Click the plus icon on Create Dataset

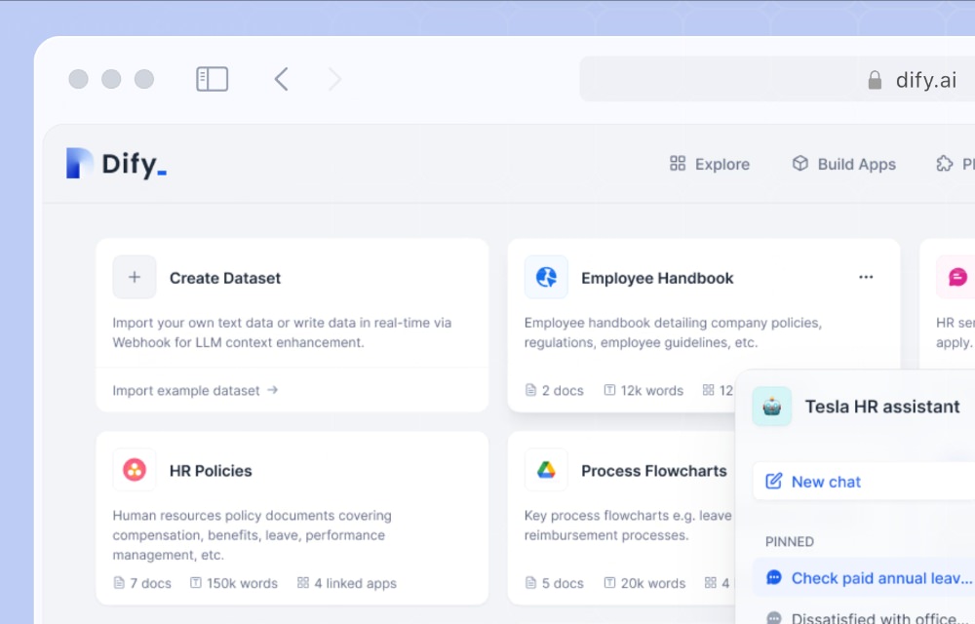[x=135, y=277]
